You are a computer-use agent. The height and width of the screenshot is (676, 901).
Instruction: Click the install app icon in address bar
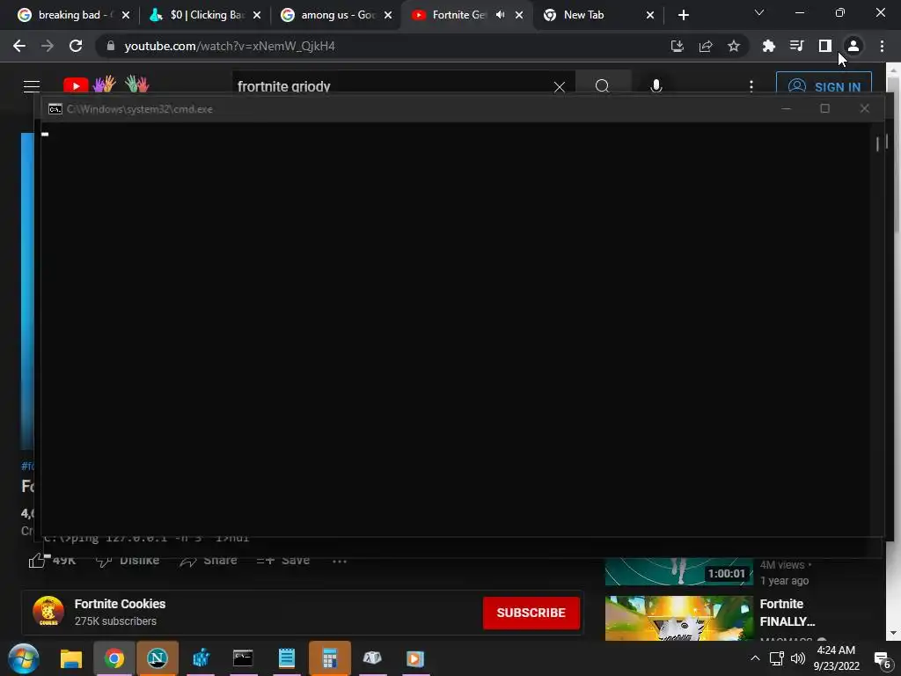678,46
